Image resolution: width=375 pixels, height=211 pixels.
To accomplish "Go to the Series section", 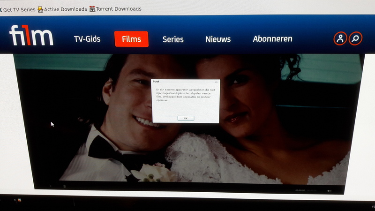I will pos(173,39).
